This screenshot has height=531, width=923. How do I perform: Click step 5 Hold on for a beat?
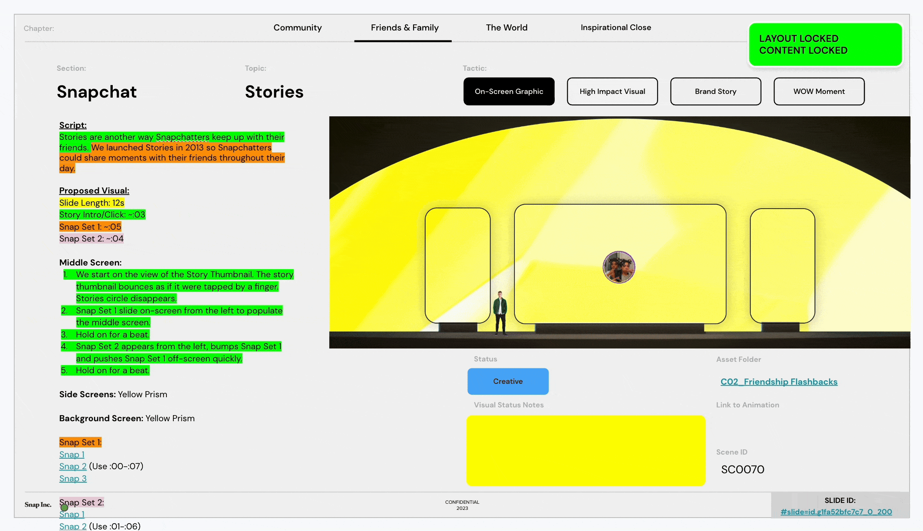(x=105, y=370)
